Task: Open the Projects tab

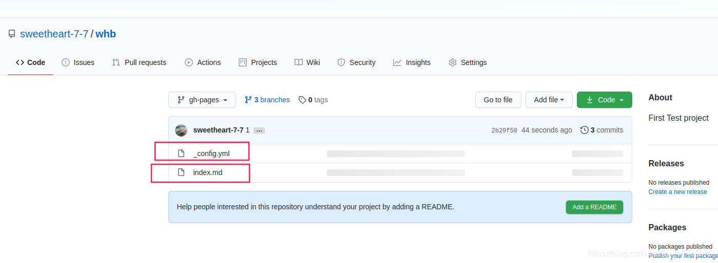Action: 258,62
